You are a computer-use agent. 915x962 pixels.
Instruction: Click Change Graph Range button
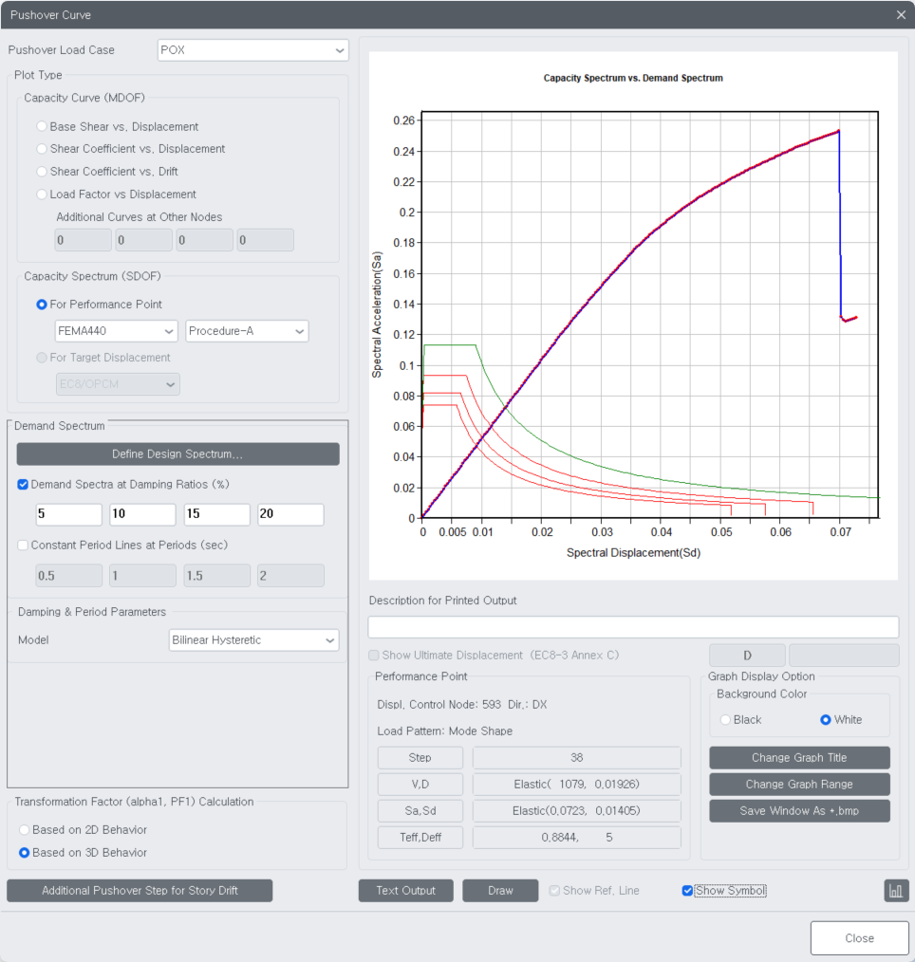pos(799,784)
